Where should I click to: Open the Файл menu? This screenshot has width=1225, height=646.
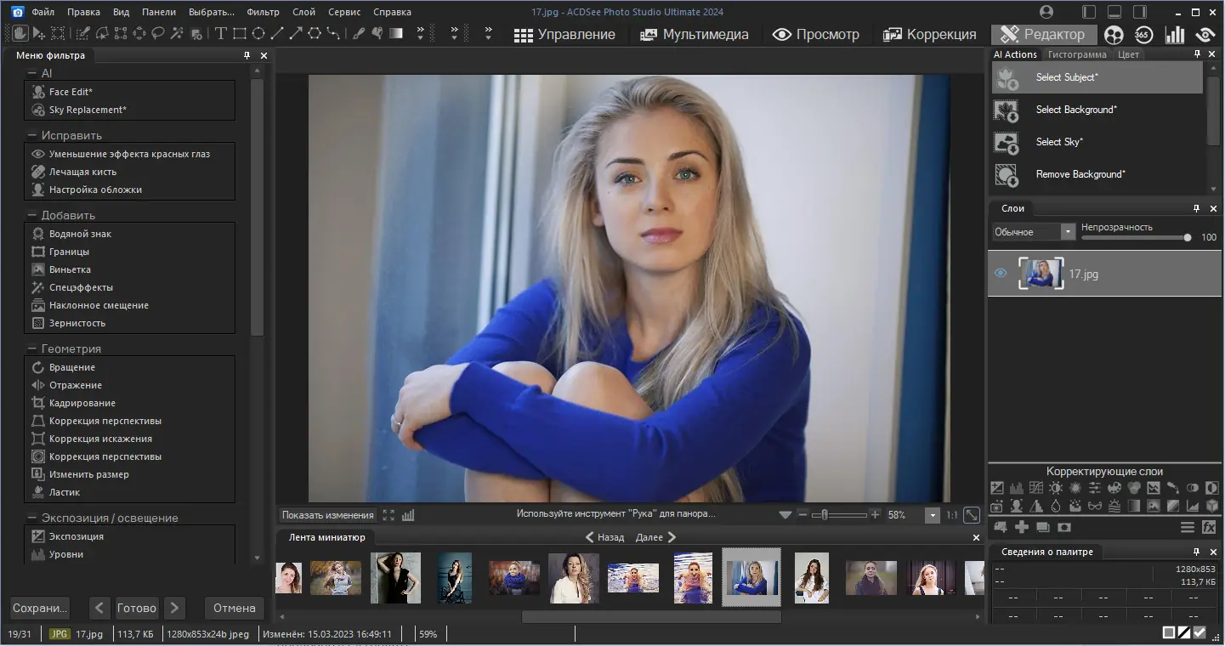coord(43,12)
